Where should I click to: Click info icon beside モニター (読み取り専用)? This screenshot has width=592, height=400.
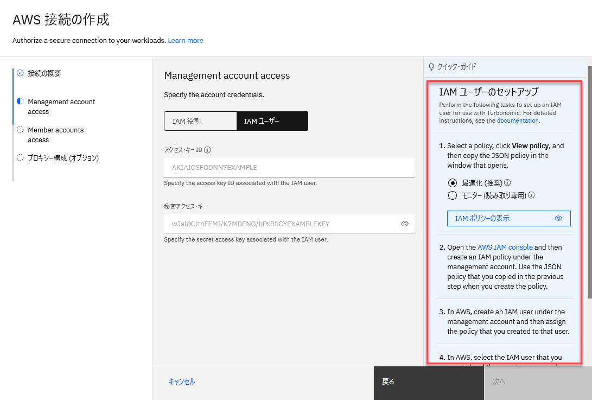pyautogui.click(x=531, y=195)
